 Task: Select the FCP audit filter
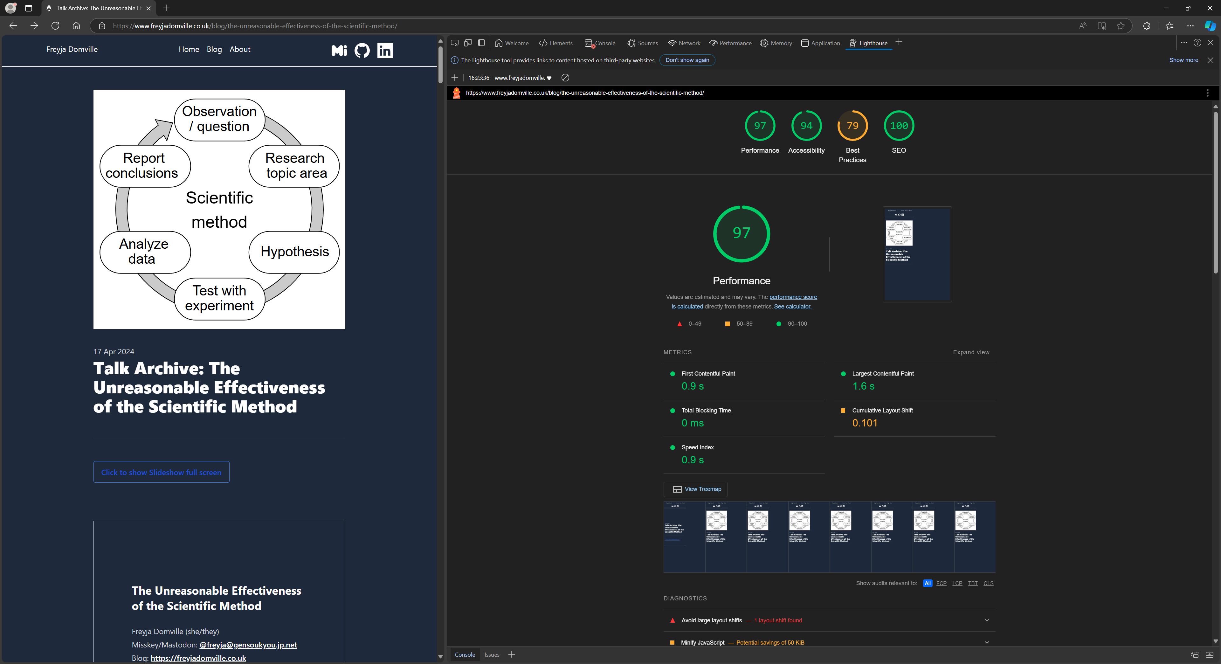click(x=941, y=583)
